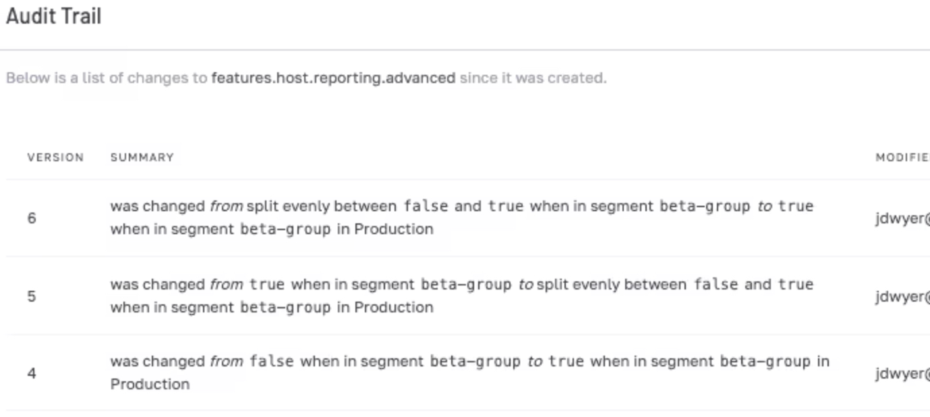Click Production in version 5 summary
Screen dimensions: 930x417
[x=394, y=307]
